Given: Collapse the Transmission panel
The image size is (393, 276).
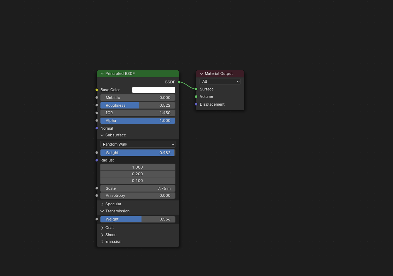Looking at the screenshot, I should click(x=102, y=211).
